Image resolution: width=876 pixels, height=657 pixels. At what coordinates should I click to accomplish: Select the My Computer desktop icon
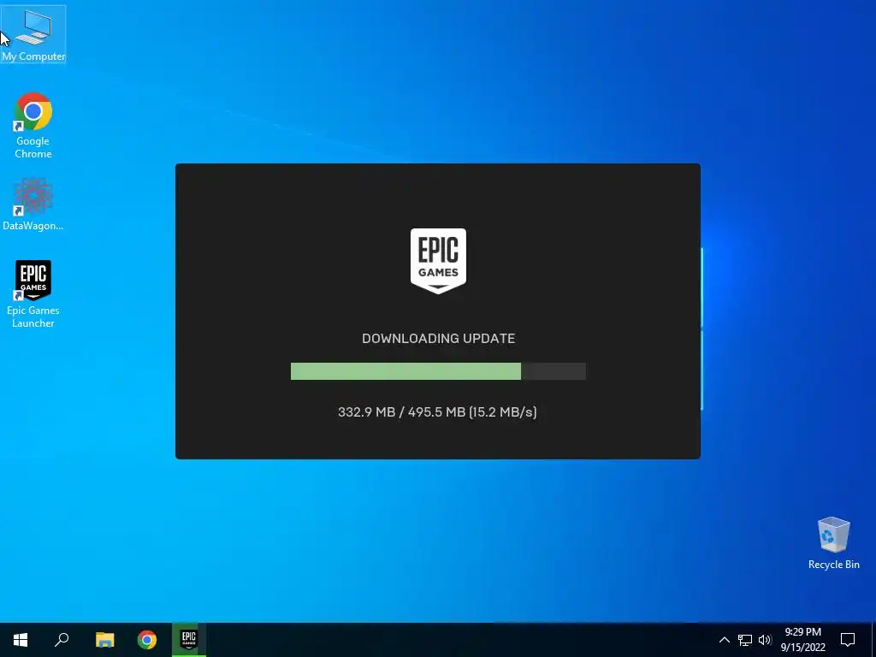(33, 34)
